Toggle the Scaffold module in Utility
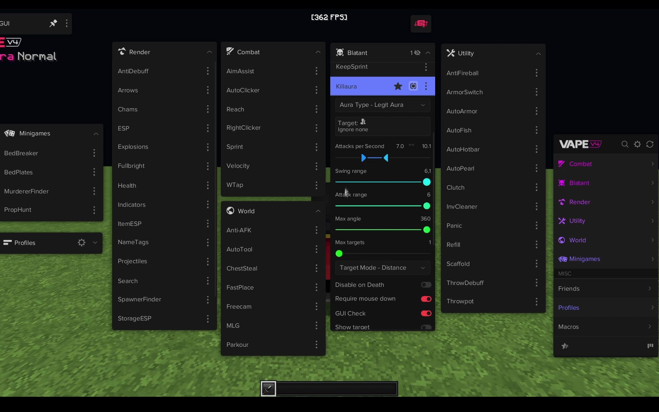The image size is (659, 412). 458,264
